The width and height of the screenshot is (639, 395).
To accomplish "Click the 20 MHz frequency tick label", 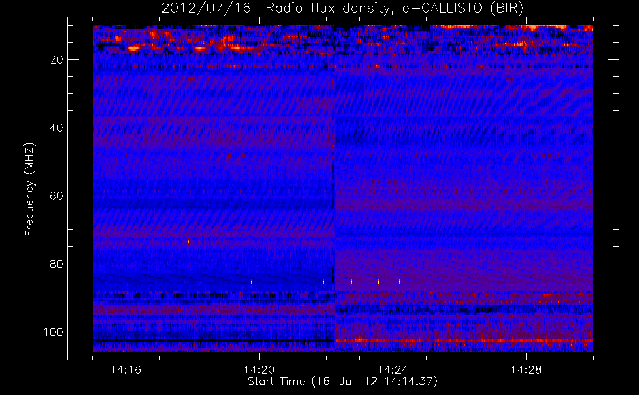I will pyautogui.click(x=57, y=60).
